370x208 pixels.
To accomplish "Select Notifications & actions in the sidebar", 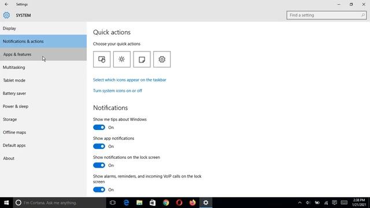I will tap(43, 41).
